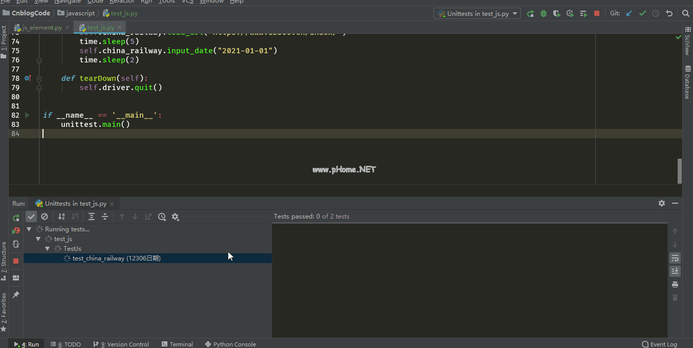Rerun tests in the Run panel

(x=16, y=217)
